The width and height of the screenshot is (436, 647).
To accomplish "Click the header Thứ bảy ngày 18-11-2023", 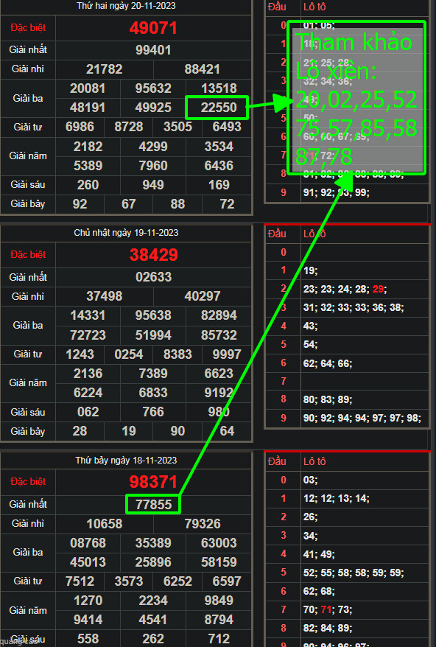I will tap(126, 461).
